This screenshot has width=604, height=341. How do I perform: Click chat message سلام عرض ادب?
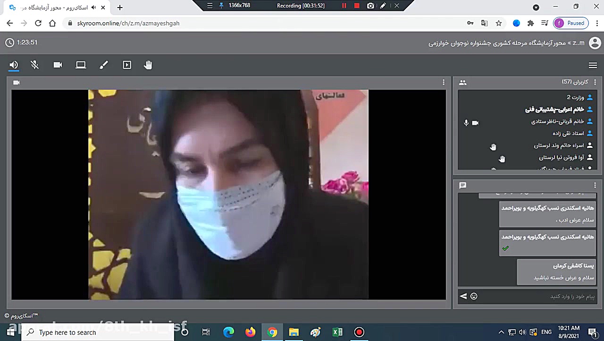(547, 214)
